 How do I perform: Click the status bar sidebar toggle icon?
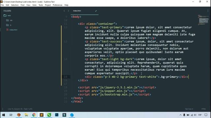3,109
